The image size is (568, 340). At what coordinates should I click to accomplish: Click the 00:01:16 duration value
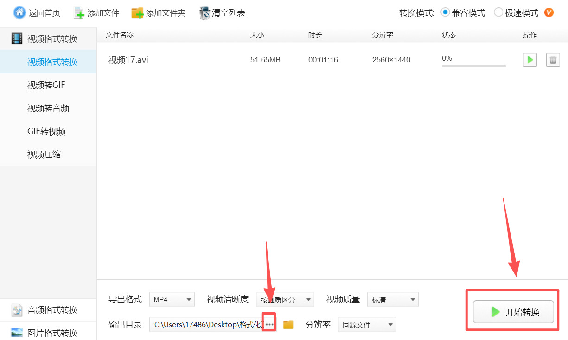click(323, 60)
